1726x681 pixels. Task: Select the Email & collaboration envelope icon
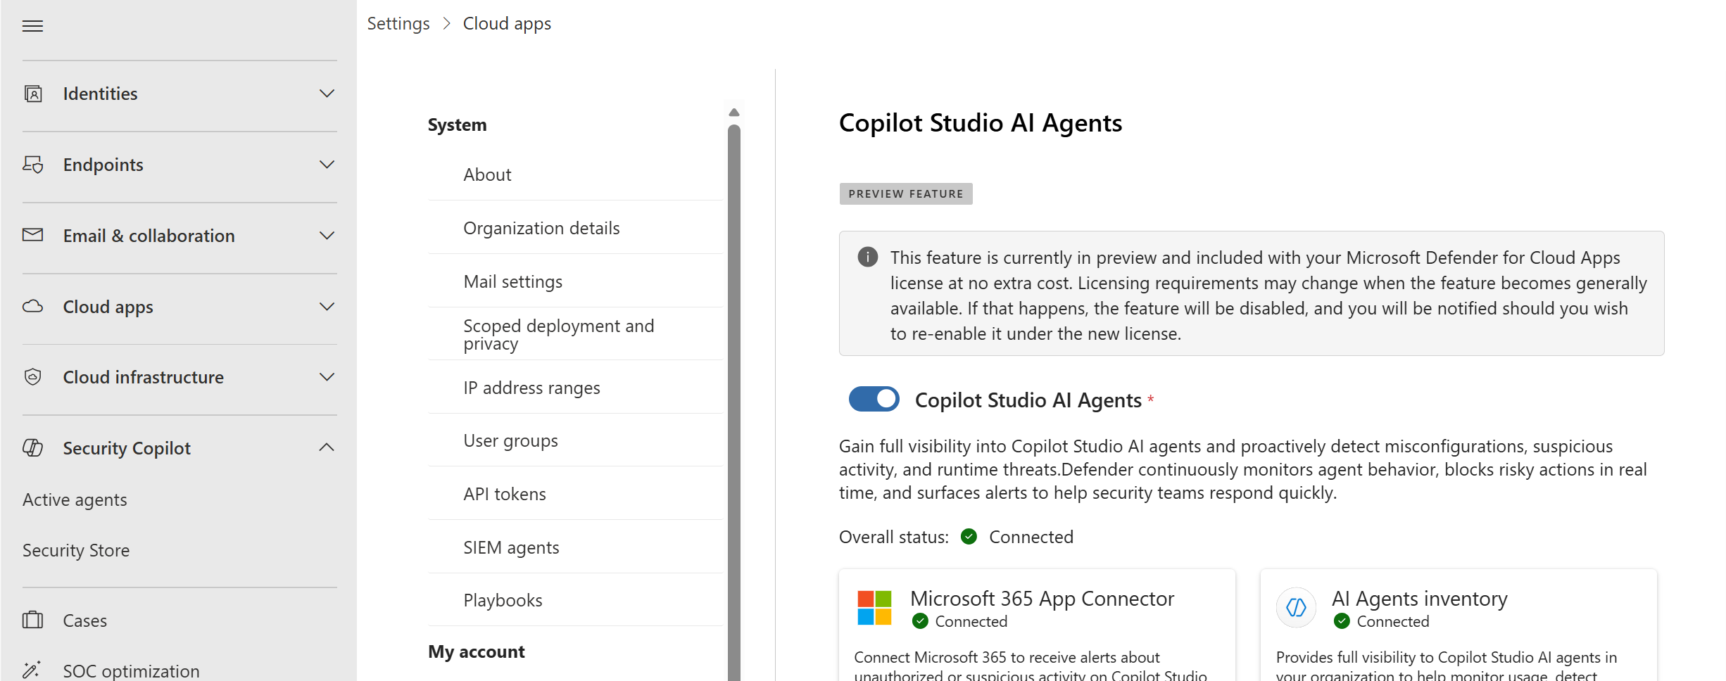pyautogui.click(x=33, y=235)
